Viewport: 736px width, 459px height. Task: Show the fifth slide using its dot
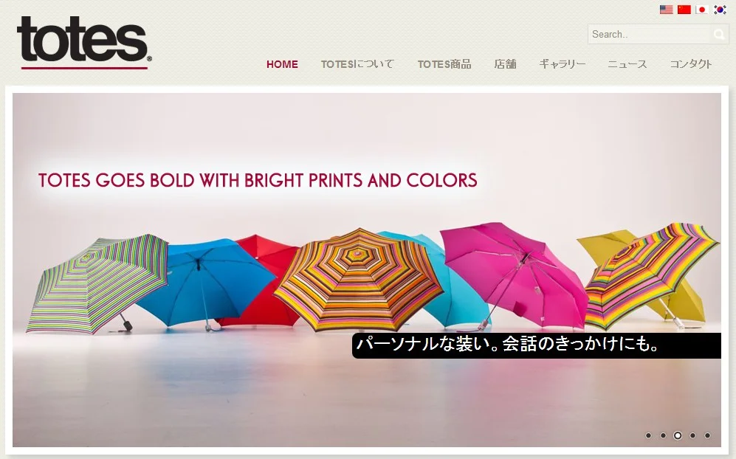click(x=707, y=435)
